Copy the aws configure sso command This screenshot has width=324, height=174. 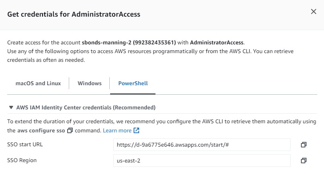[x=70, y=130]
